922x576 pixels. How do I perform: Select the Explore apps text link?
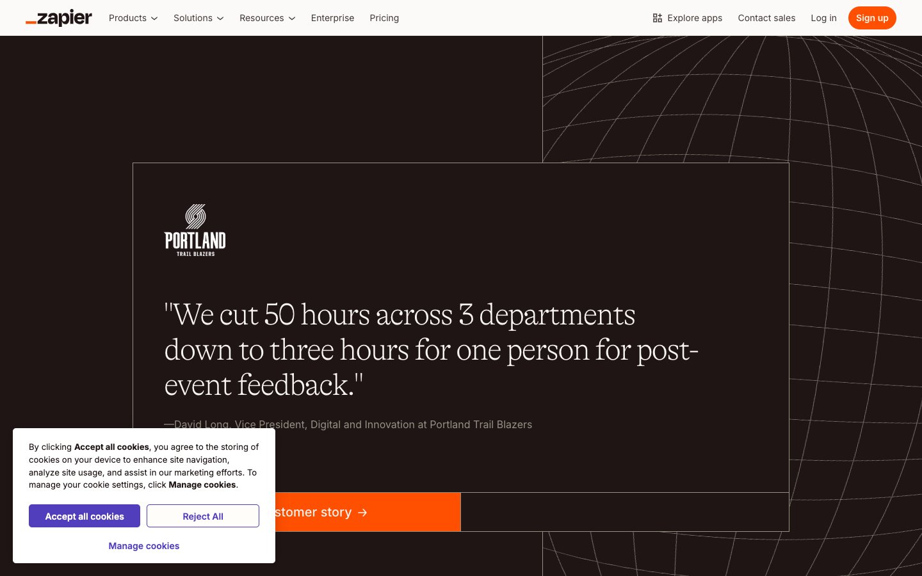pos(695,18)
